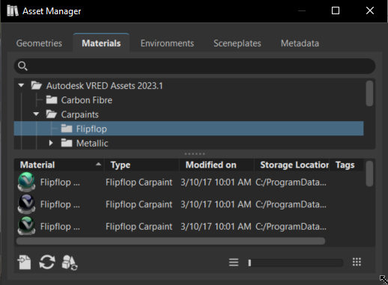Select the Carpaints tree item
The image size is (388, 285).
coord(79,114)
